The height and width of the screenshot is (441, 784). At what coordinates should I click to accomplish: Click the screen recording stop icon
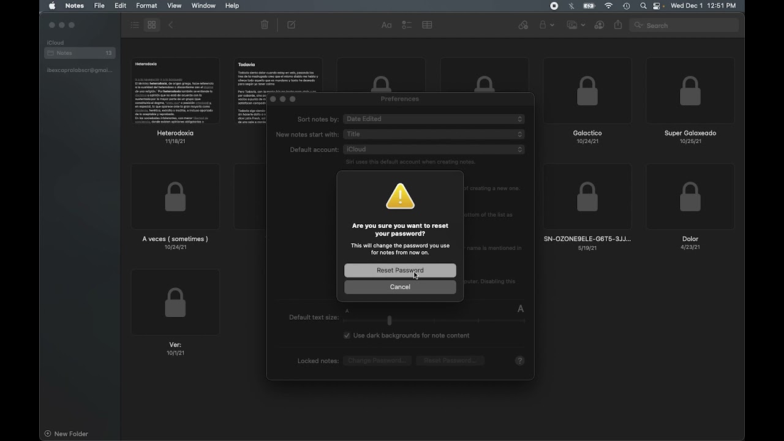click(554, 6)
